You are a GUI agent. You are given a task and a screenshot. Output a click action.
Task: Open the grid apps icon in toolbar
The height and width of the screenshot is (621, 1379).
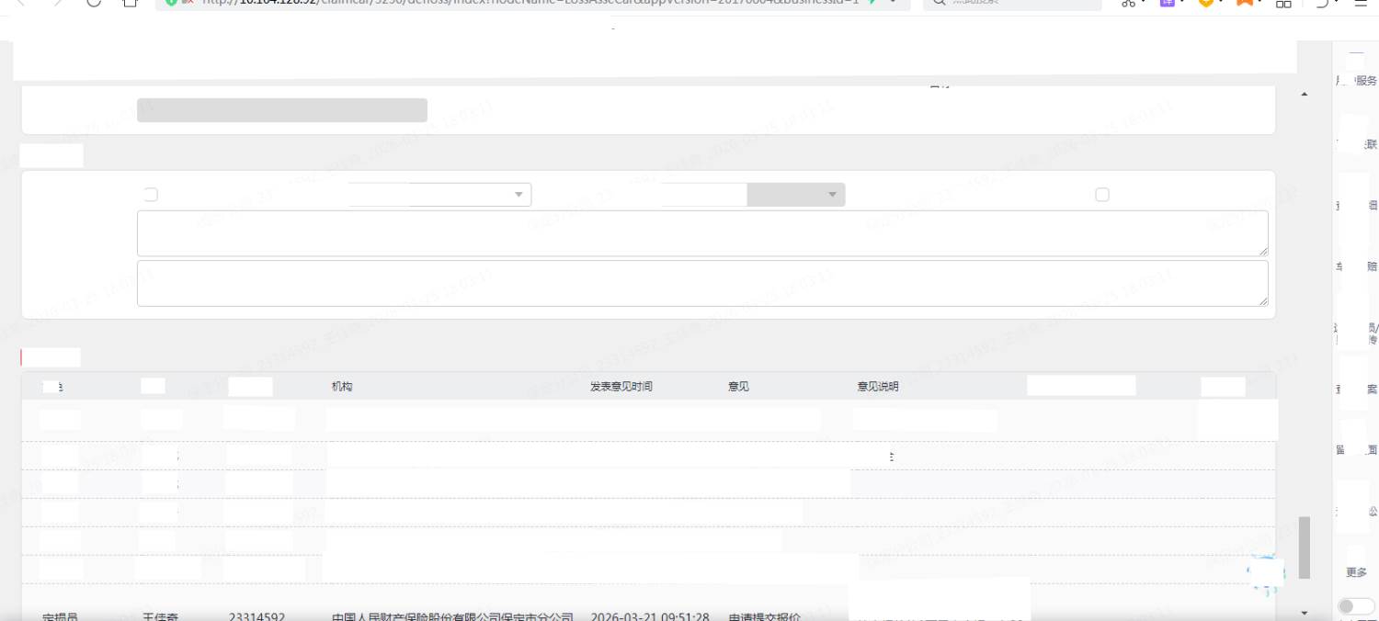pos(1283,3)
